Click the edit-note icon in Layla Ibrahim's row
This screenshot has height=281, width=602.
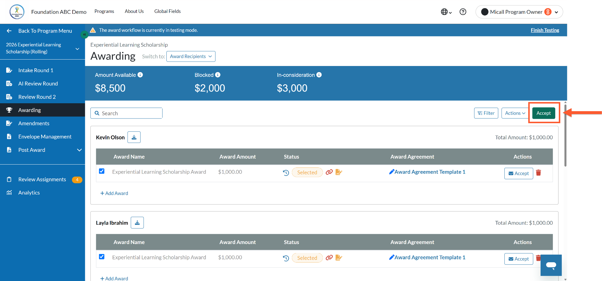(339, 257)
